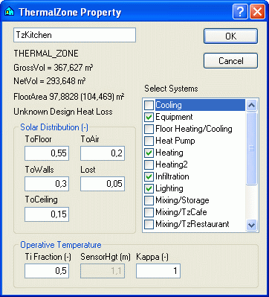The height and width of the screenshot is (297, 269).
Task: Click the NetVol = 293,648 m³ text
Action: tap(50, 81)
